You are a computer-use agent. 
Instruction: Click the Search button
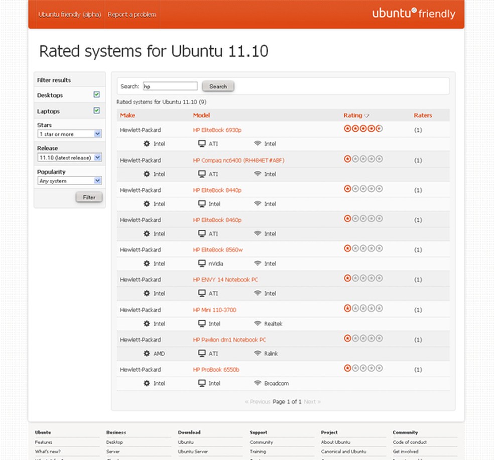point(218,86)
